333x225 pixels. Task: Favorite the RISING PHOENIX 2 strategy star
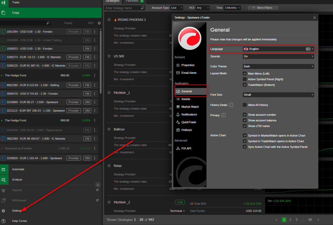coord(109,20)
